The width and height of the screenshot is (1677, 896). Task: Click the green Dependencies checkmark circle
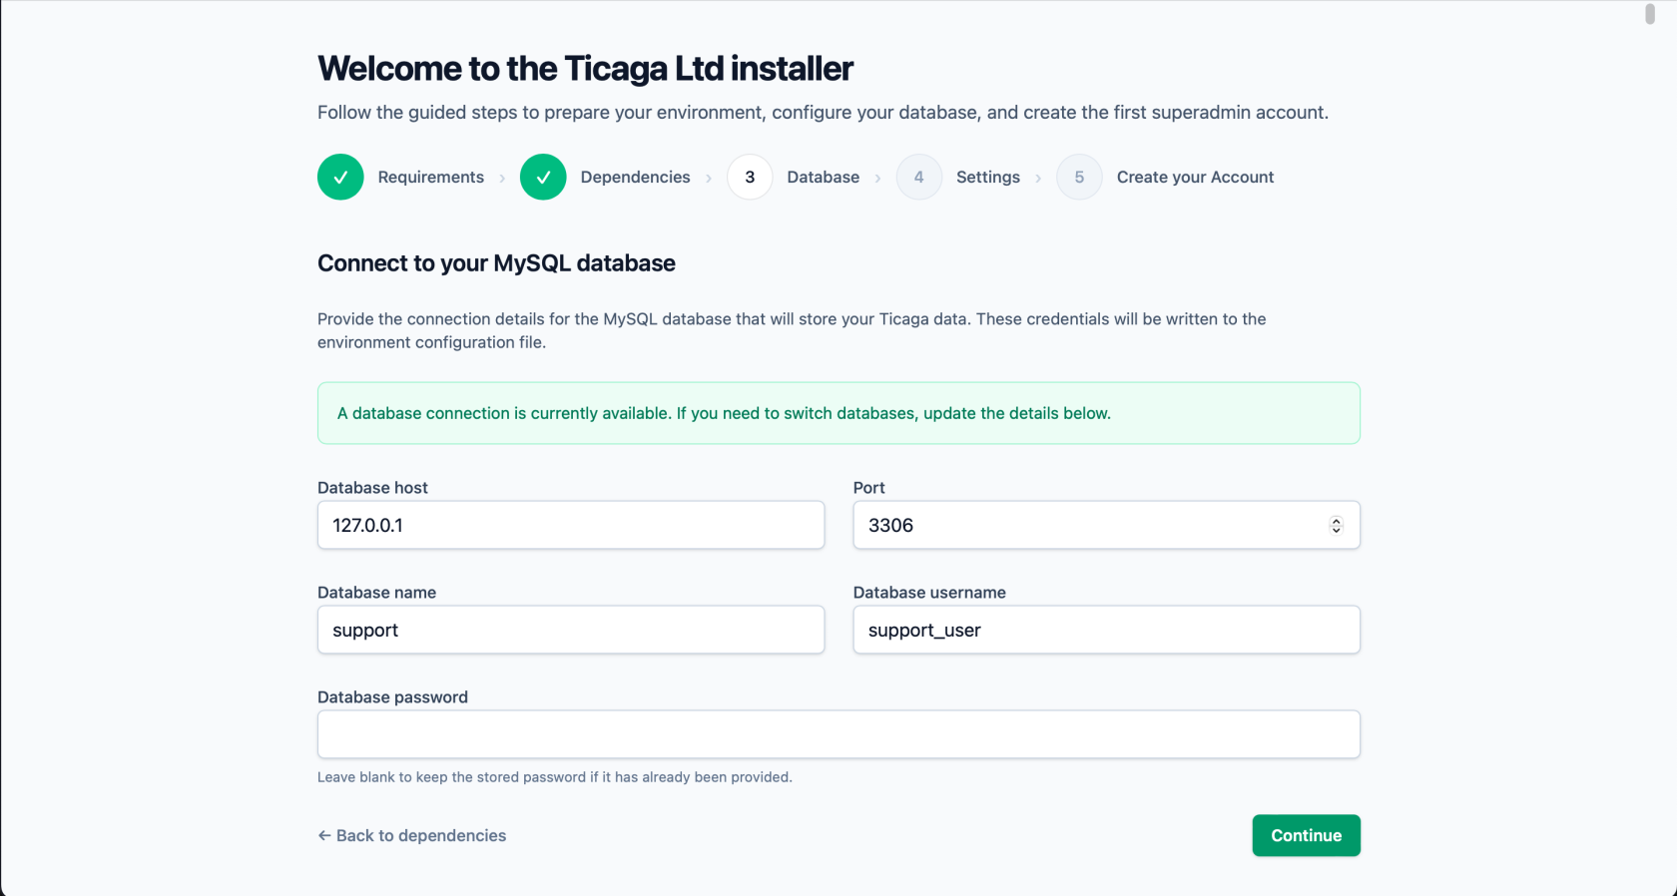pyautogui.click(x=543, y=177)
